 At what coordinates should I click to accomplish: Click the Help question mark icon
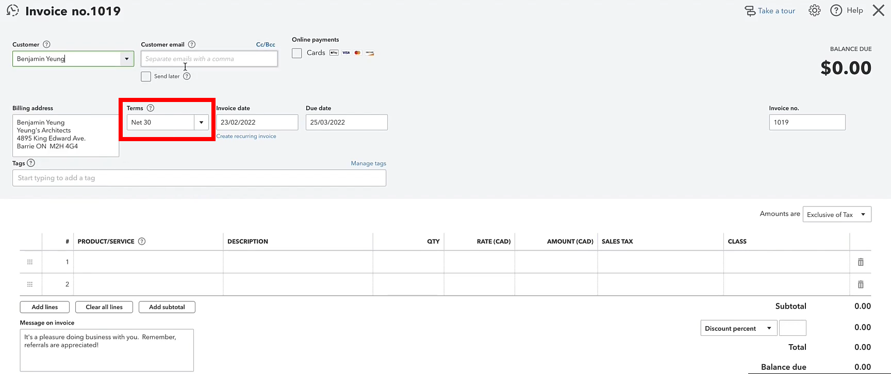(x=836, y=10)
